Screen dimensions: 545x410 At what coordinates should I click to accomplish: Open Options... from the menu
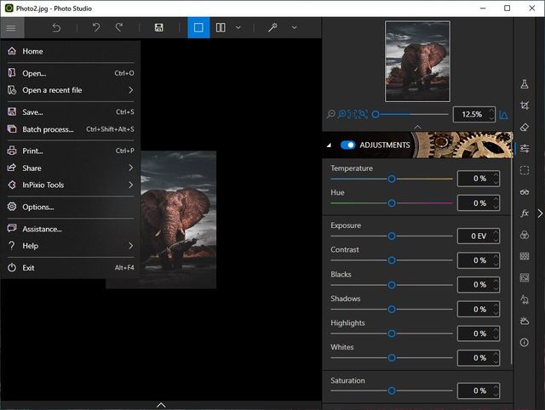coord(71,207)
